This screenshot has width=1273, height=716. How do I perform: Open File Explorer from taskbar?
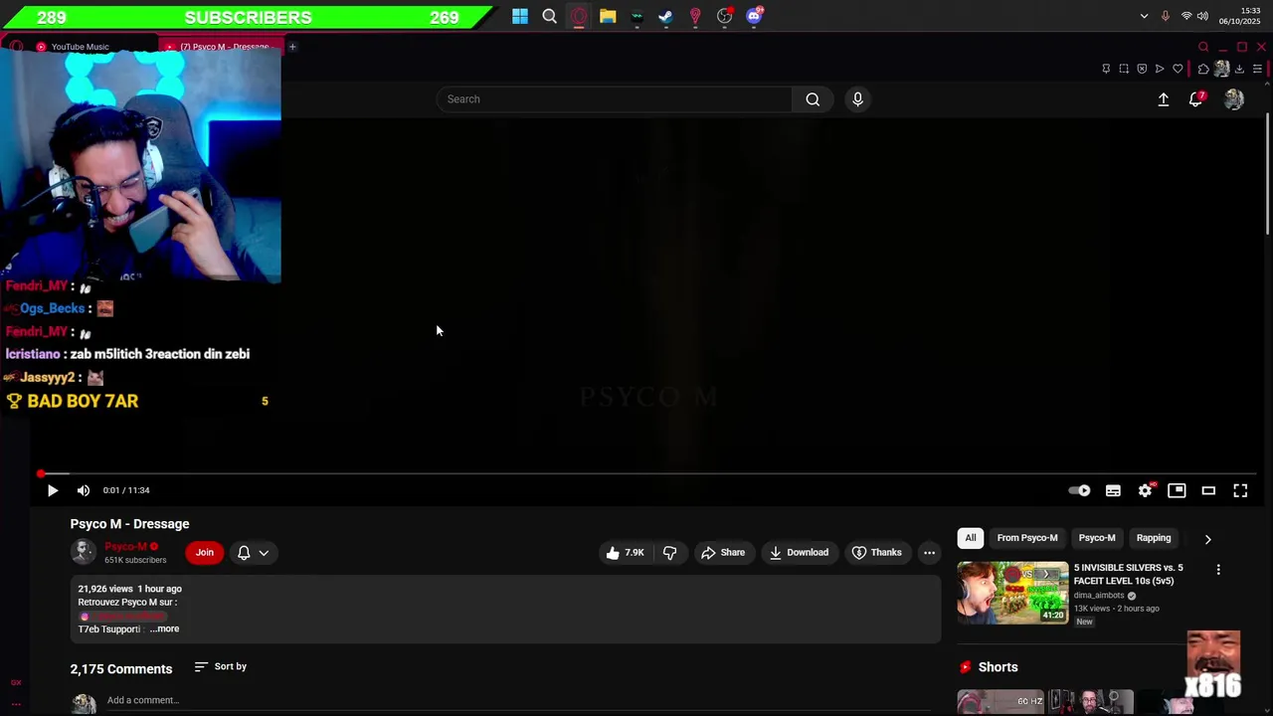click(x=608, y=16)
